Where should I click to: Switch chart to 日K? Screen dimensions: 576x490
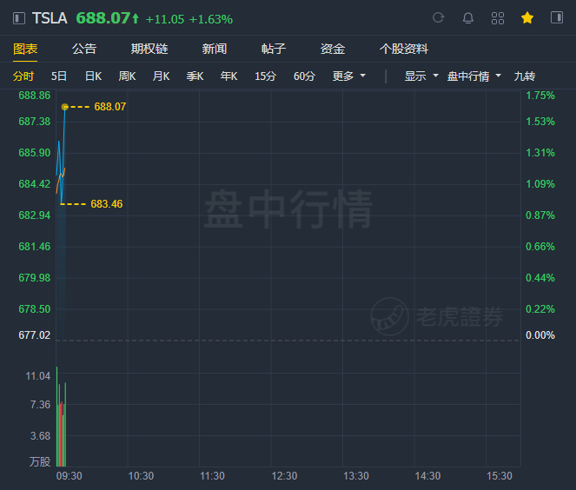coord(93,76)
